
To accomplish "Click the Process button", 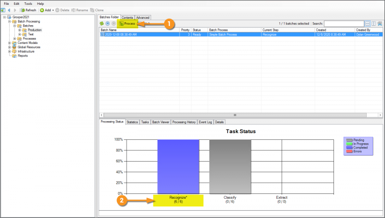I will click(127, 23).
